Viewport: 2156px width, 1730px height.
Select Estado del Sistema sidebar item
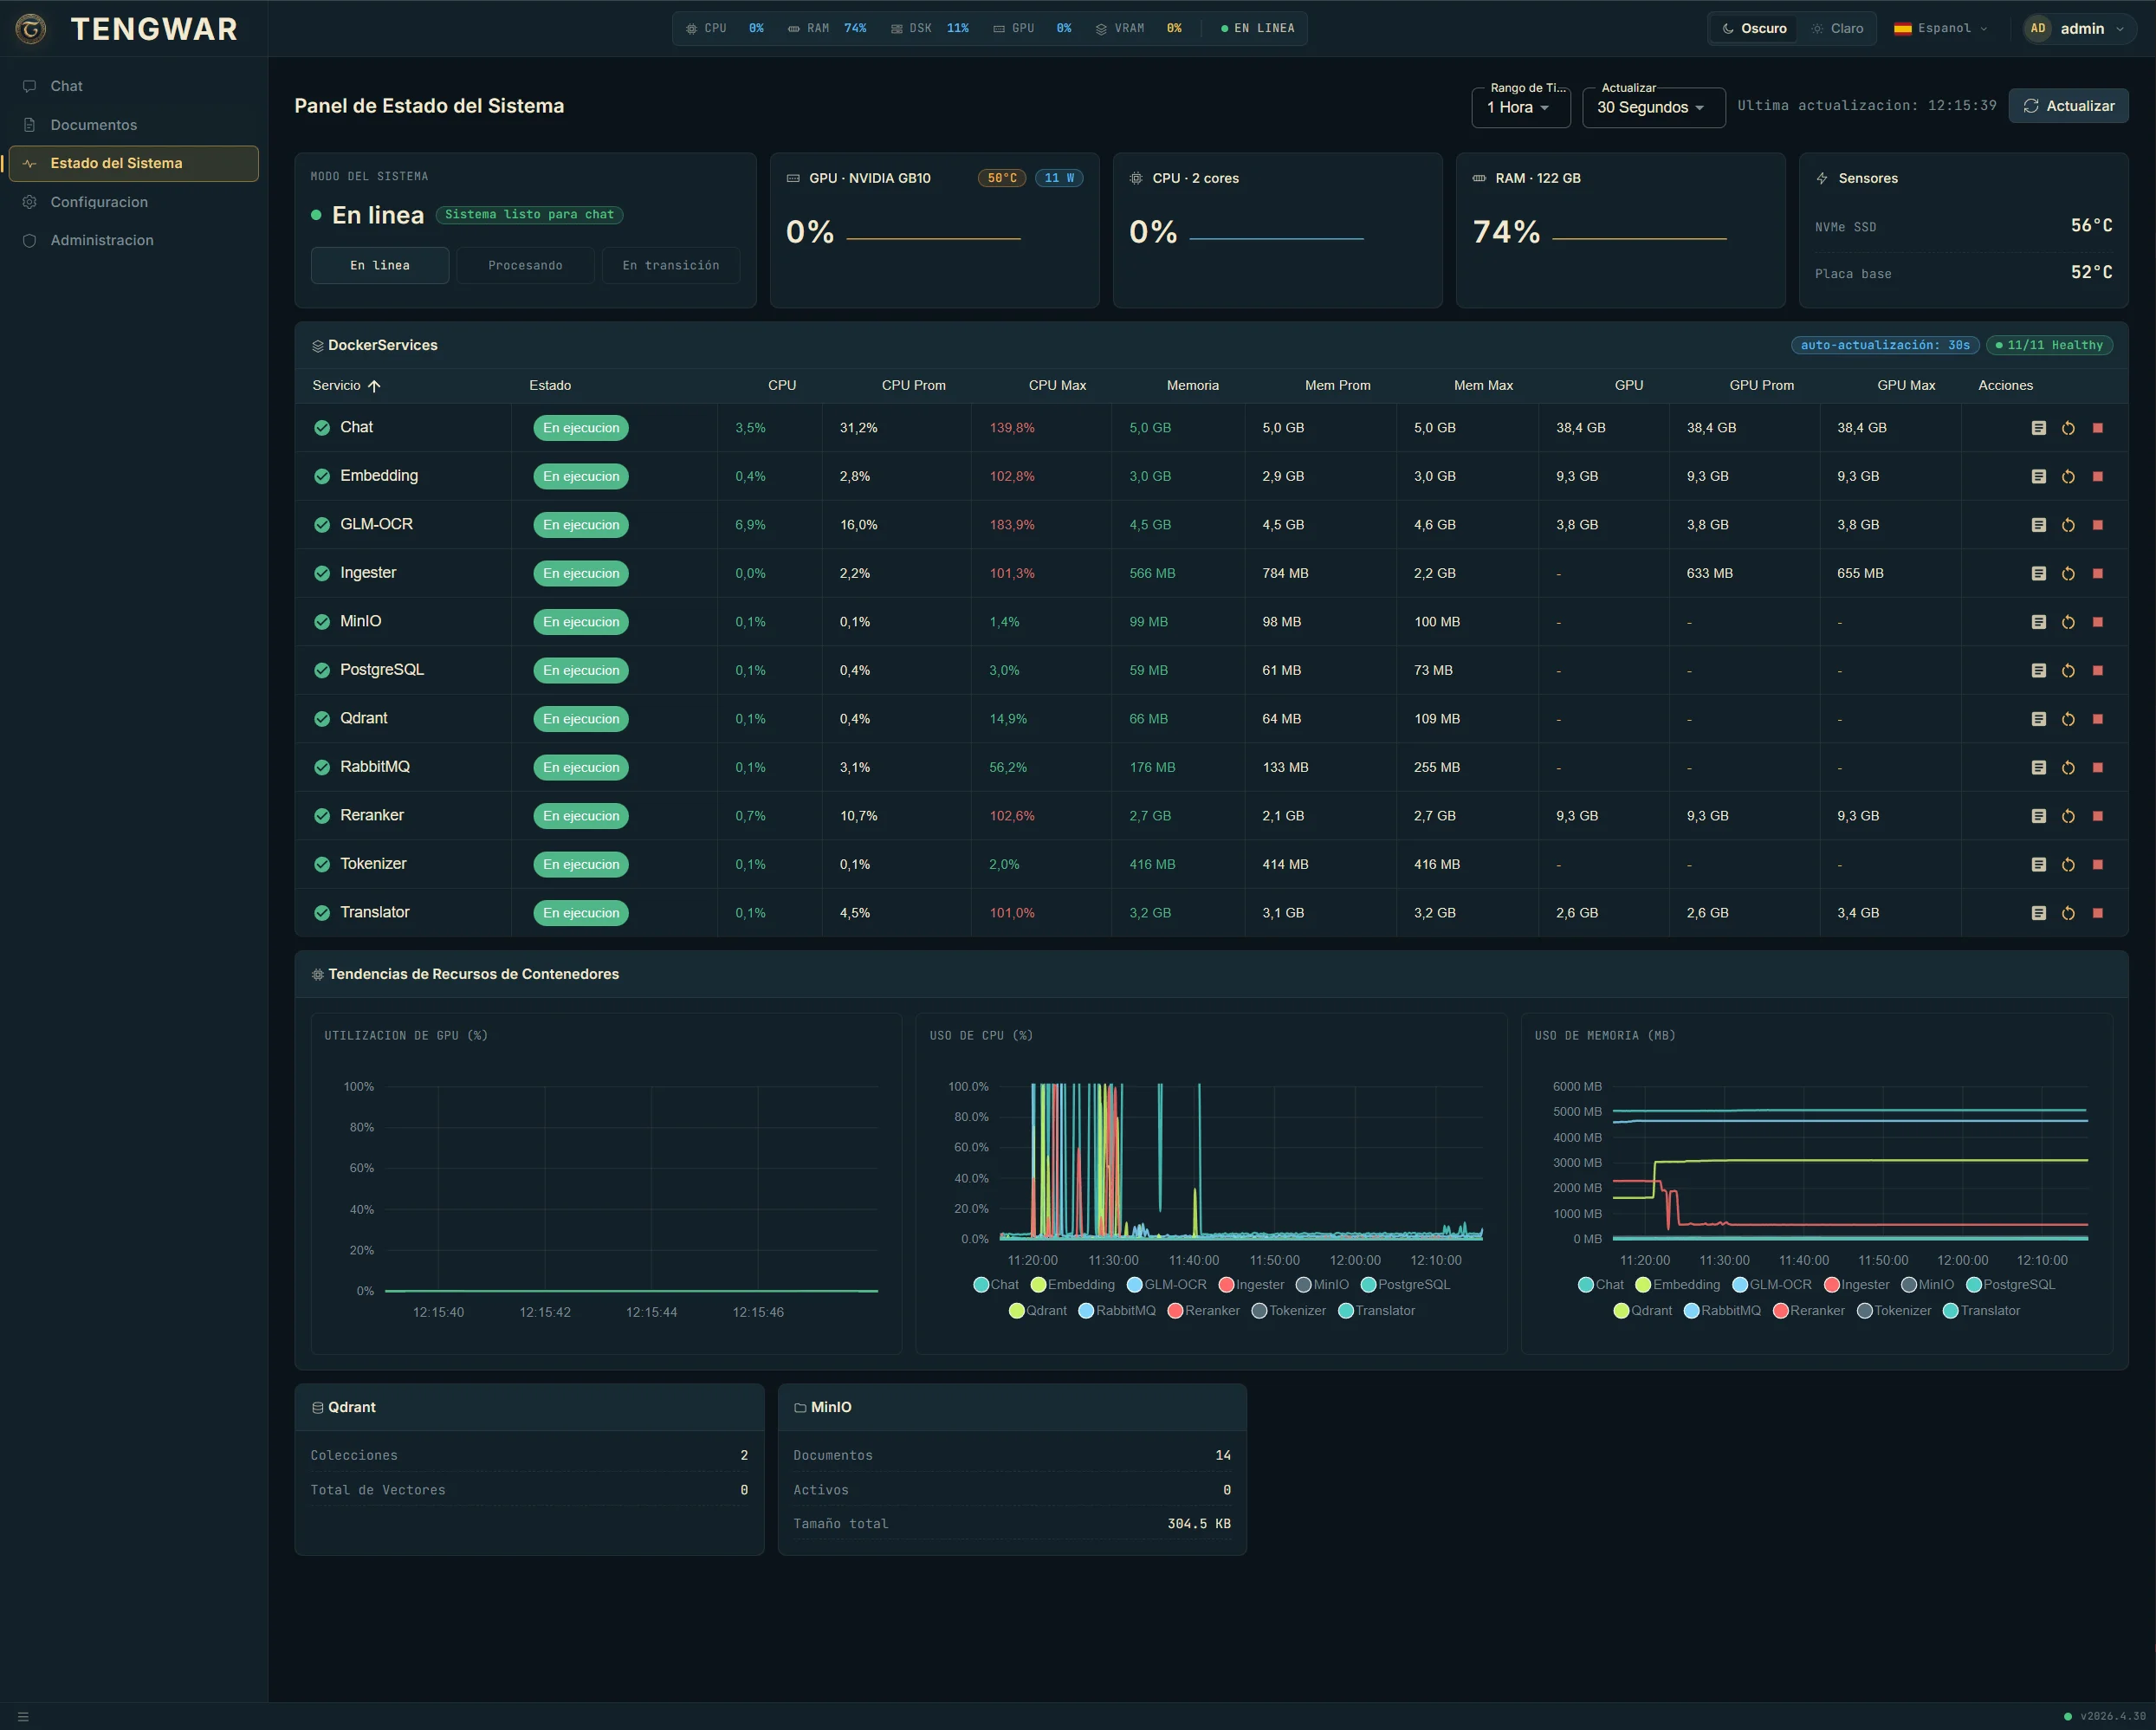pyautogui.click(x=134, y=163)
